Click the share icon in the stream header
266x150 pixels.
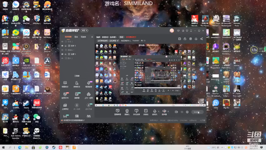pos(202,39)
